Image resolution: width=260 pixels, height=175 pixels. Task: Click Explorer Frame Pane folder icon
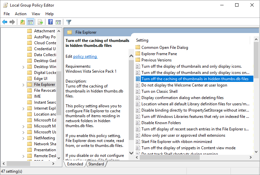(x=138, y=54)
